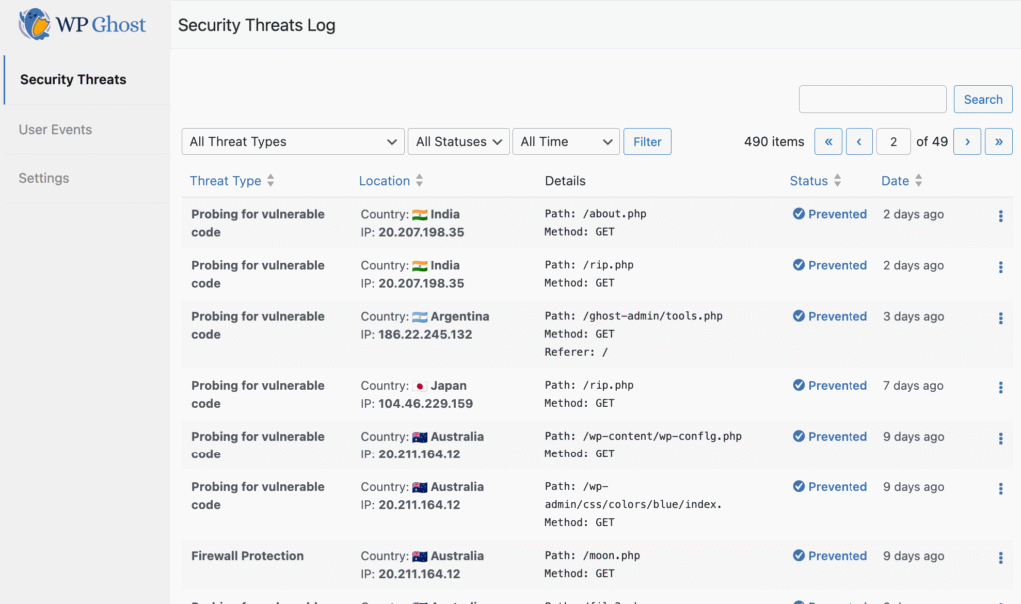Jump to last page of results
The width and height of the screenshot is (1021, 604).
click(x=998, y=142)
